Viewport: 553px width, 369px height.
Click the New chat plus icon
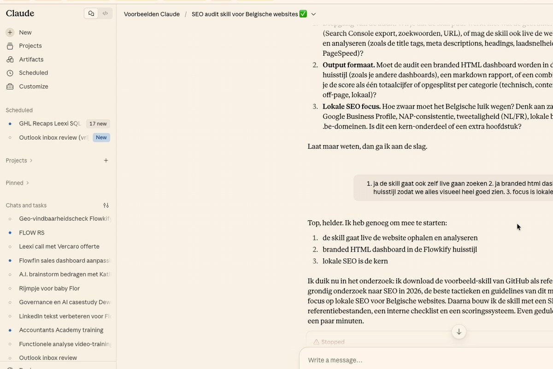tap(10, 32)
